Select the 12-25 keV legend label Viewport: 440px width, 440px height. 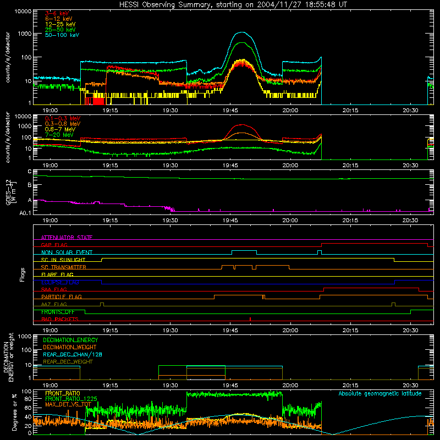(61, 24)
